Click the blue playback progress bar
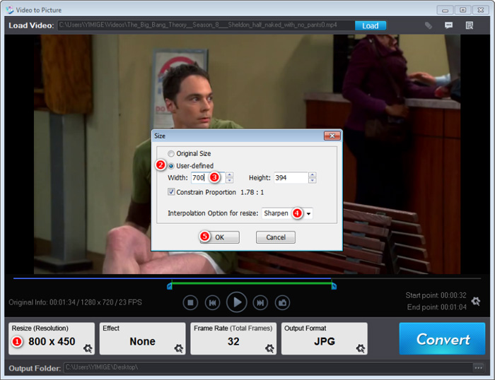The width and height of the screenshot is (495, 380). tap(172, 278)
